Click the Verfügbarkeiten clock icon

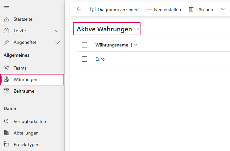pyautogui.click(x=6, y=121)
